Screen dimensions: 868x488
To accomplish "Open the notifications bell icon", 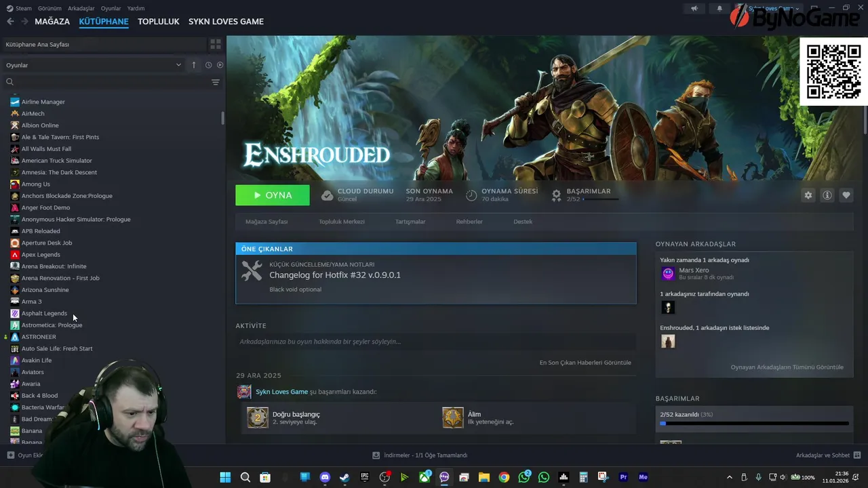I will (719, 8).
